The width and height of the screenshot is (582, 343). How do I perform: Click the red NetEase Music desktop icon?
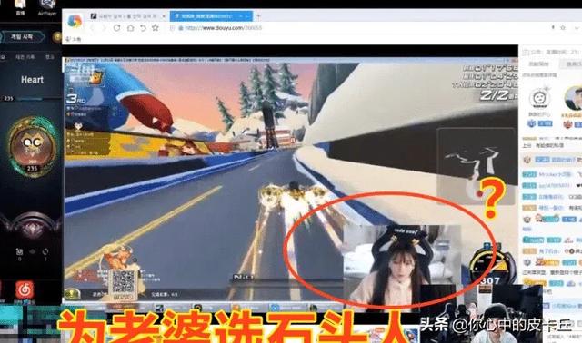click(25, 290)
